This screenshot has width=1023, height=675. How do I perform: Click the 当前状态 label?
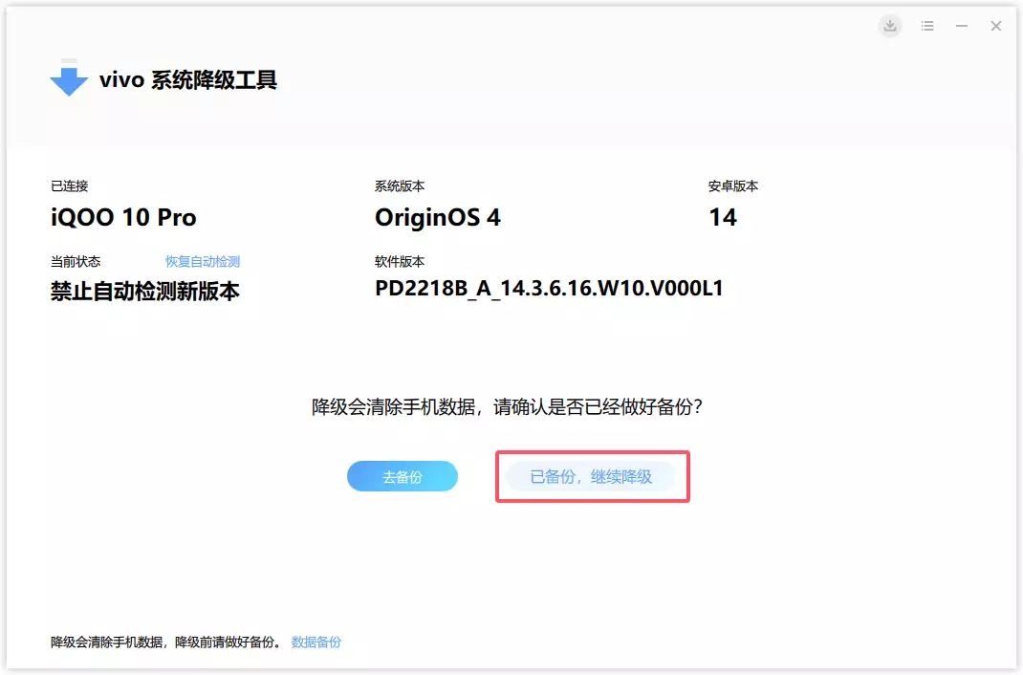click(x=76, y=262)
